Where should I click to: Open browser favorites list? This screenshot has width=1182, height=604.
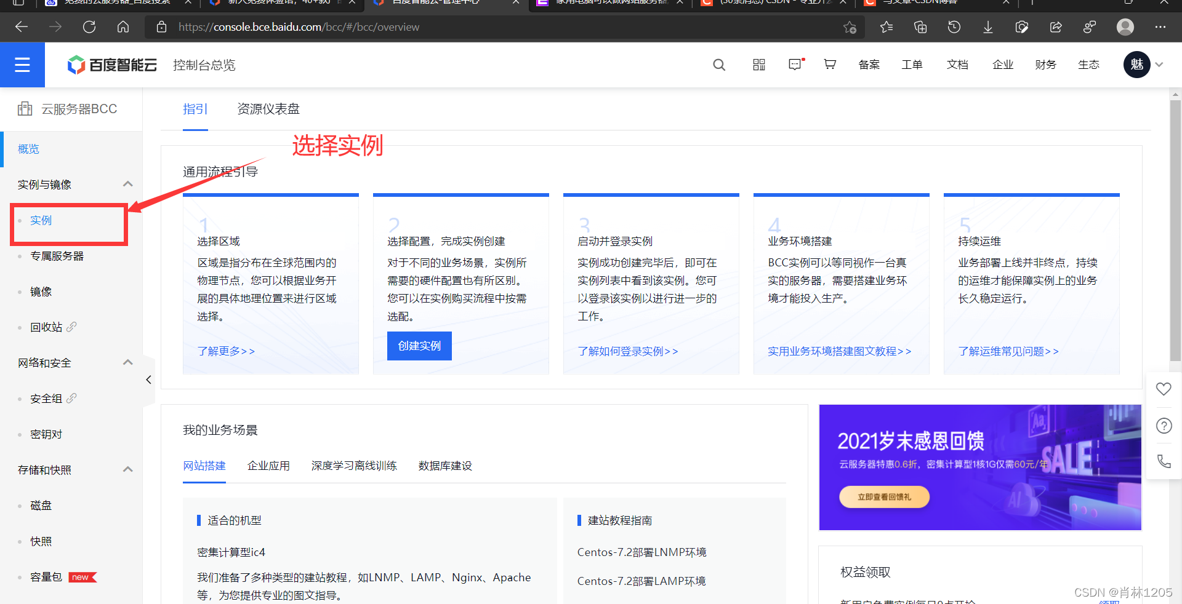coord(886,27)
